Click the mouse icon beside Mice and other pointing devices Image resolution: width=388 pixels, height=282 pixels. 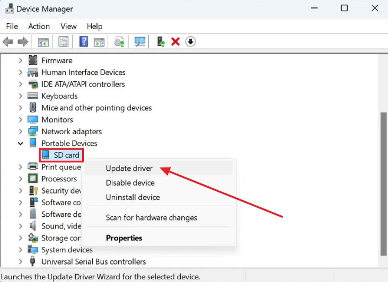coord(33,108)
